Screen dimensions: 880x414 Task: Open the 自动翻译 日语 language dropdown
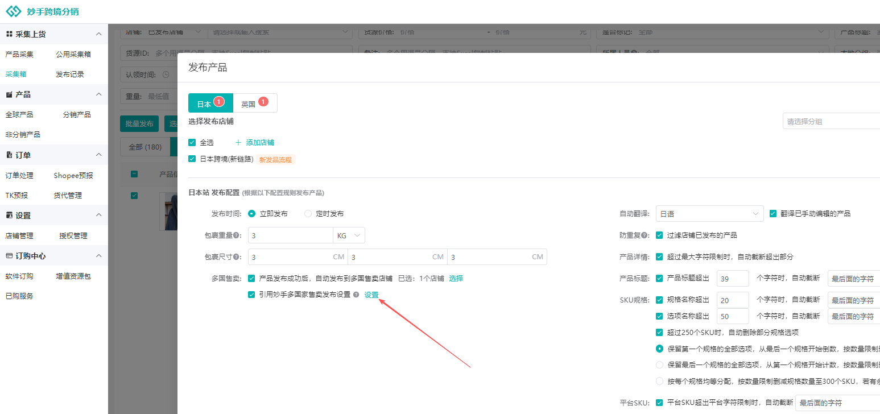(x=709, y=214)
